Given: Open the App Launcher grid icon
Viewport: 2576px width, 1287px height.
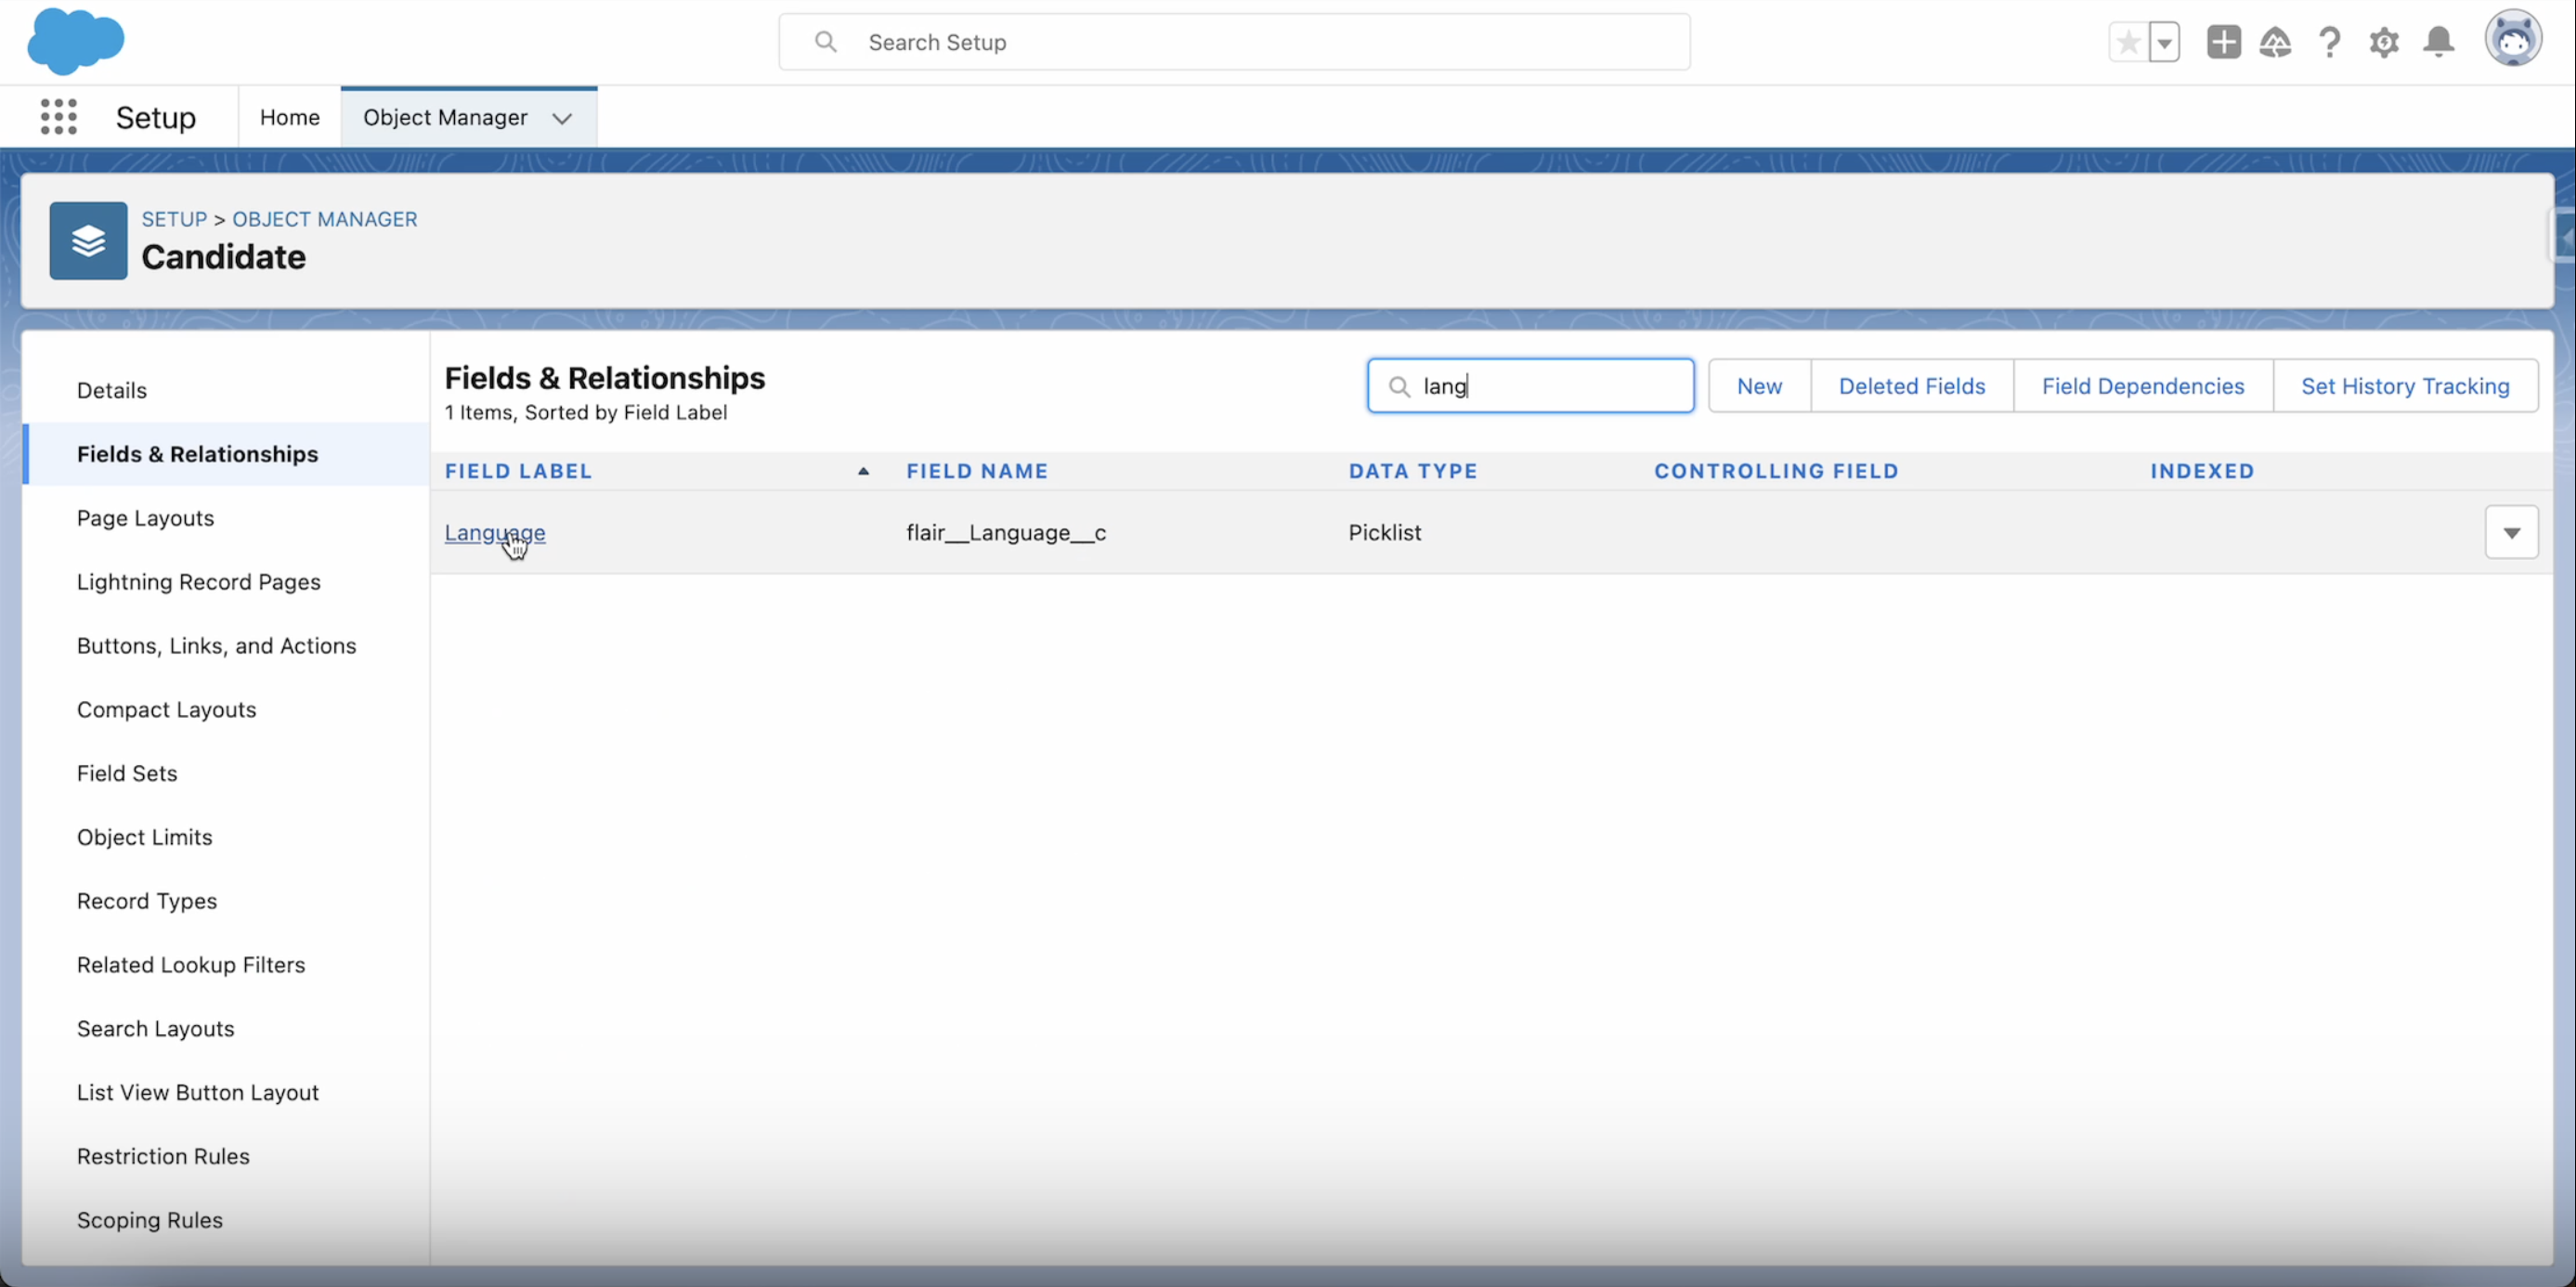Looking at the screenshot, I should pos(59,117).
